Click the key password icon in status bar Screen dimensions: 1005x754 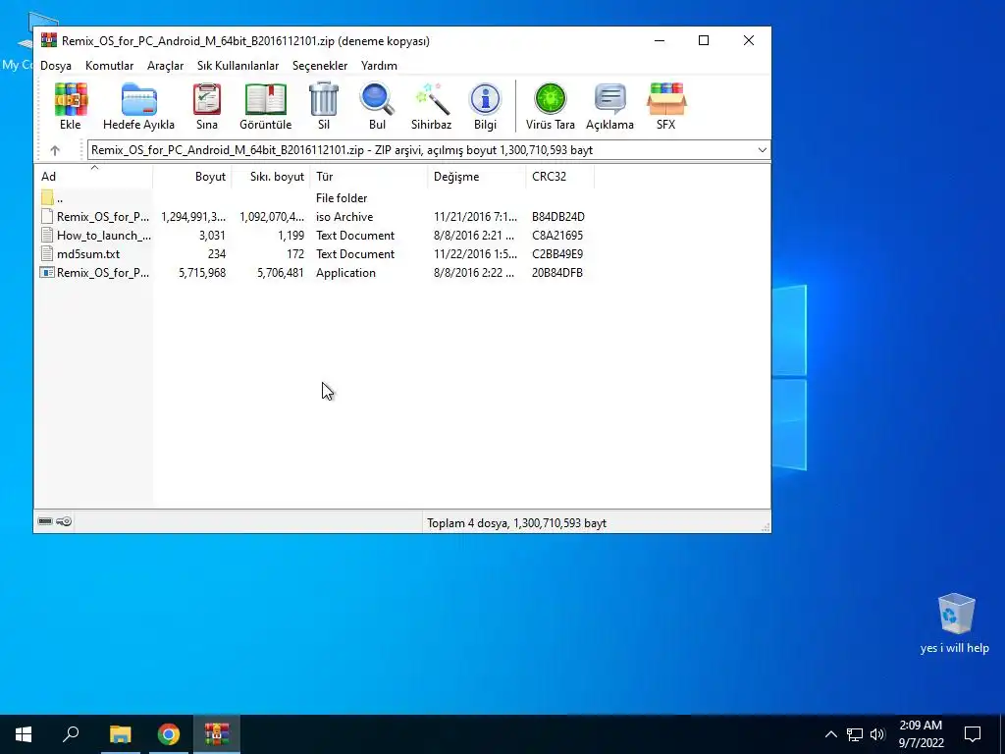[x=64, y=521]
